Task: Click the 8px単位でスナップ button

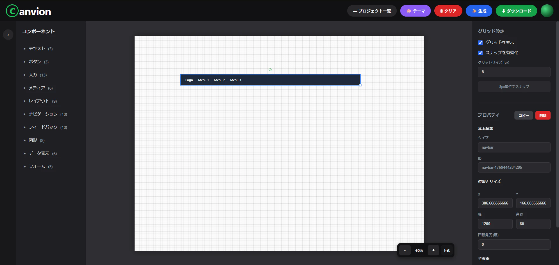Action: click(514, 87)
